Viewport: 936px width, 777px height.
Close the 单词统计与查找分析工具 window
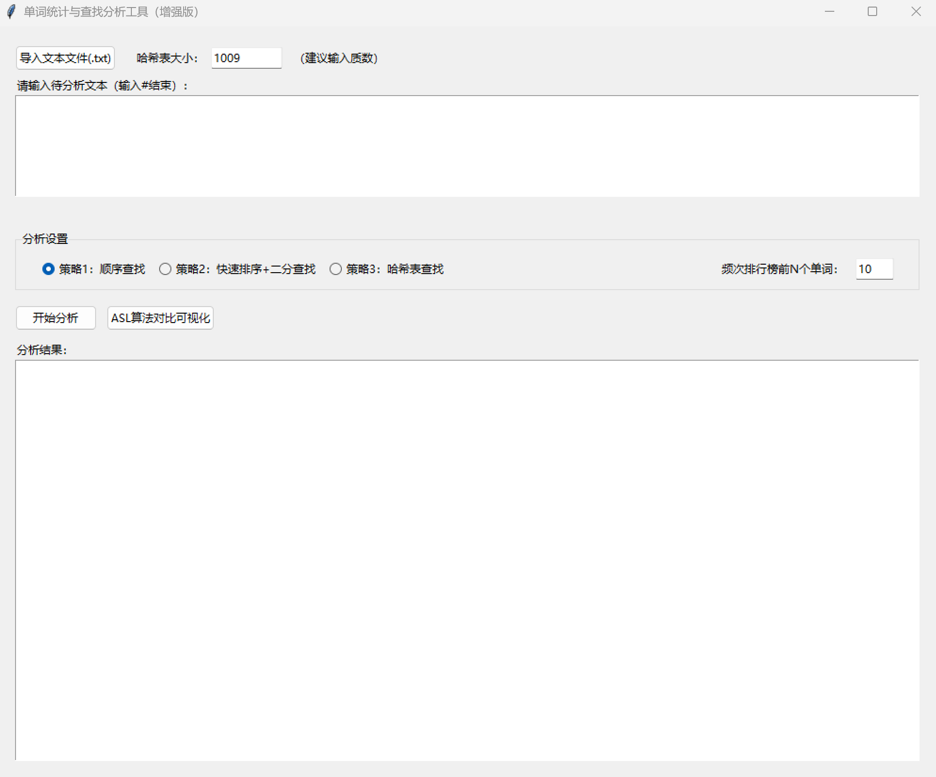click(915, 11)
